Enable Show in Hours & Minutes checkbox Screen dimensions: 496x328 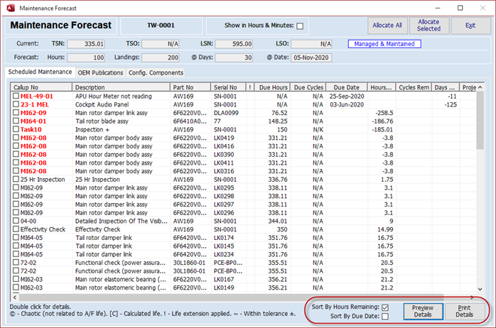[x=299, y=26]
